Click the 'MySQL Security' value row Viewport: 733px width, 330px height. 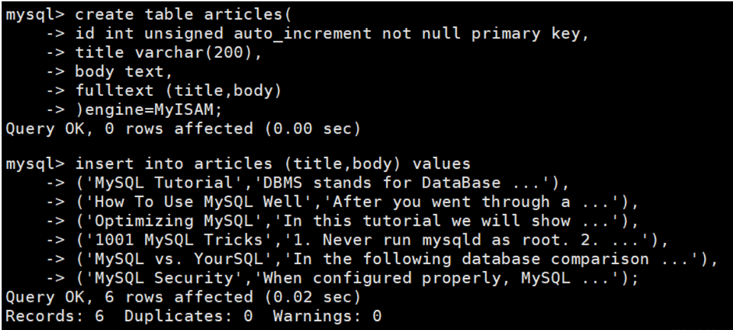tap(357, 278)
